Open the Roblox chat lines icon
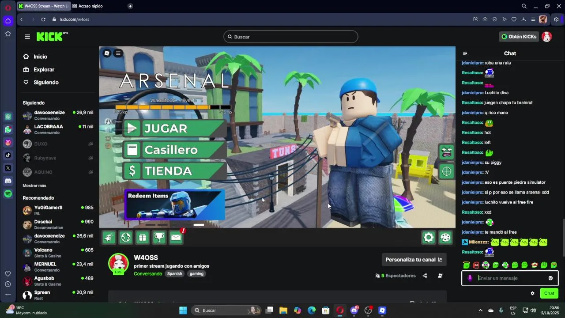 click(118, 53)
